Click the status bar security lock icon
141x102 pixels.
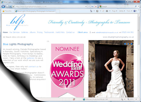(x=122, y=99)
